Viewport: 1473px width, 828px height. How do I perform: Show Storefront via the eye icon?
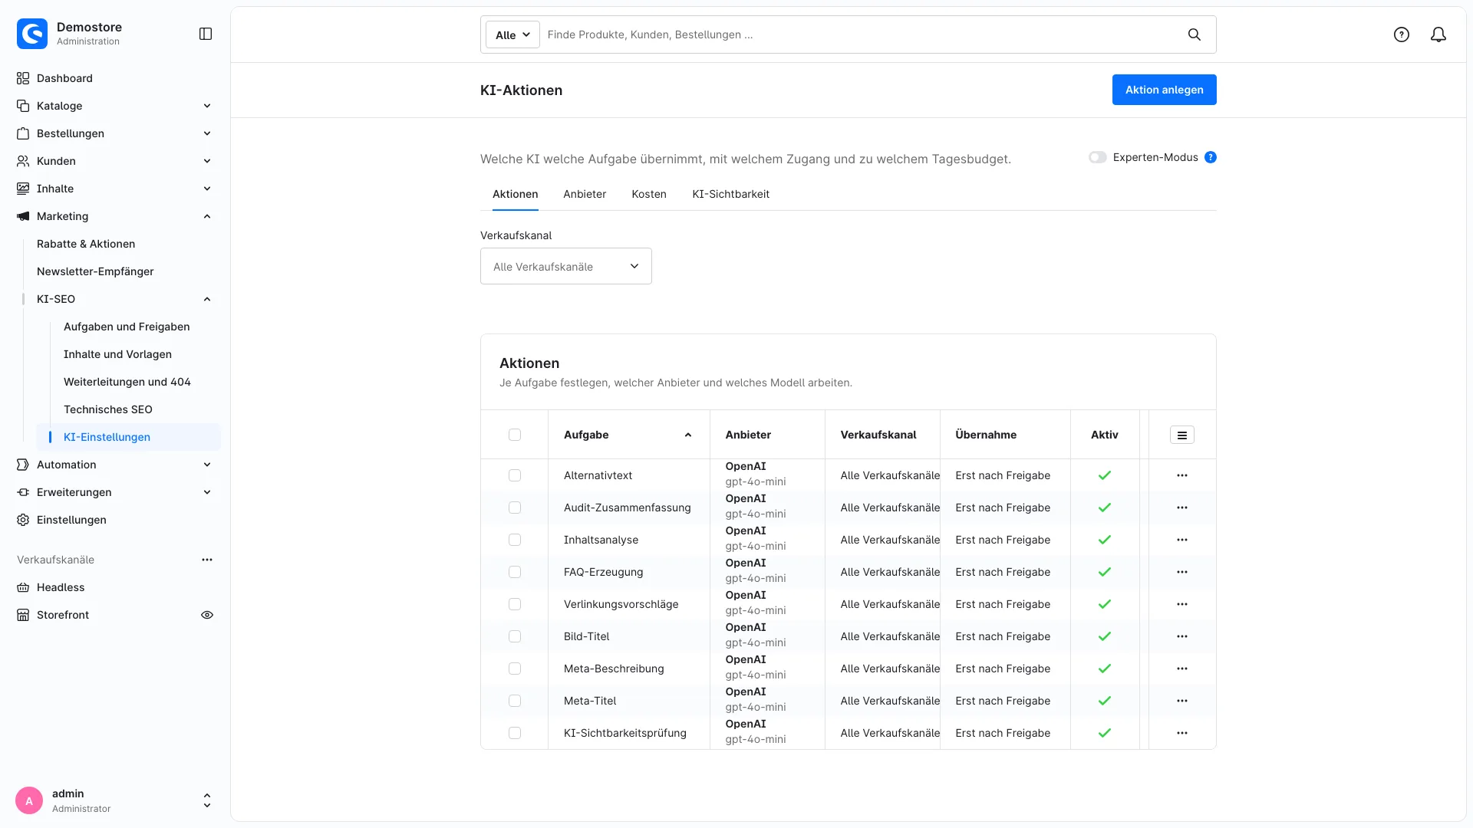click(207, 615)
